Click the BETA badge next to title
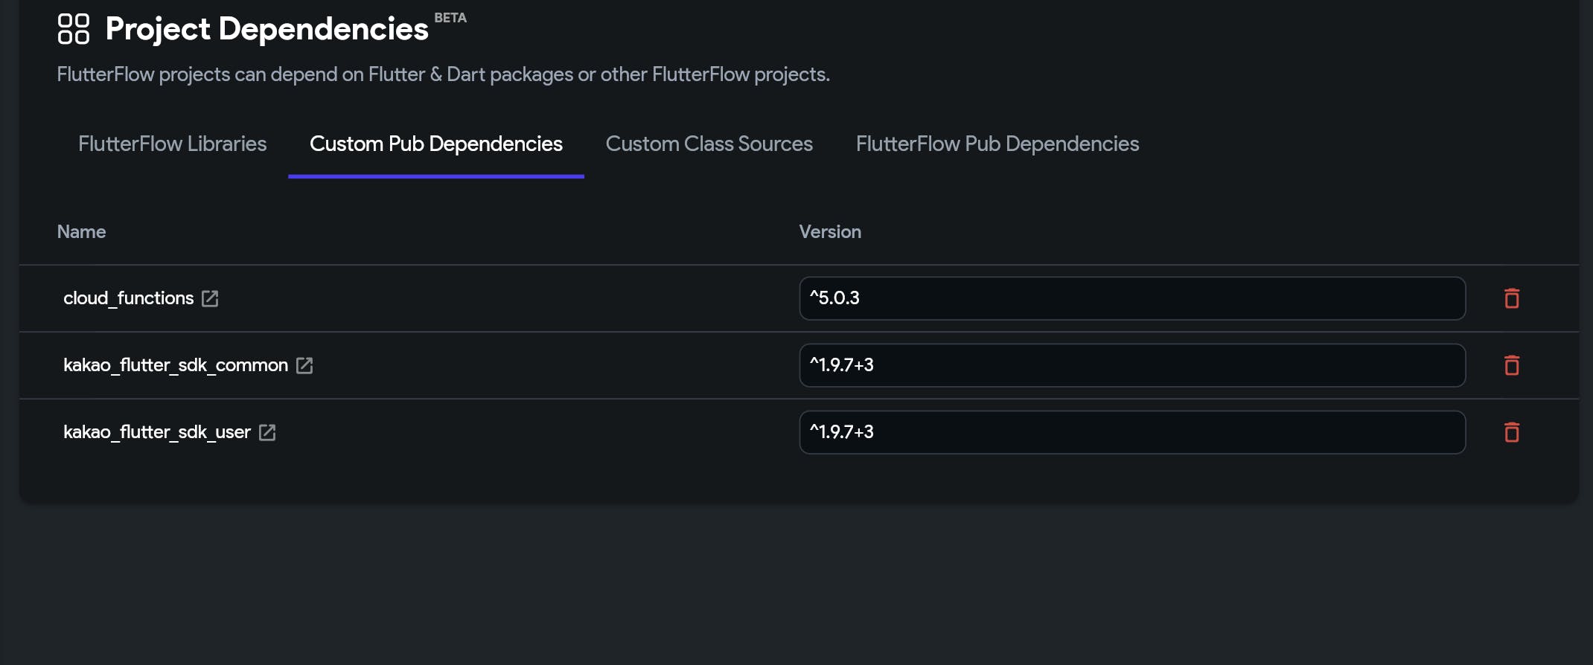1593x665 pixels. coord(450,18)
